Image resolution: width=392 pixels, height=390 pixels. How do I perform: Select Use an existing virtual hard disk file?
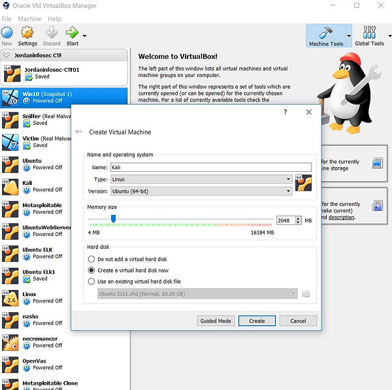134,282
